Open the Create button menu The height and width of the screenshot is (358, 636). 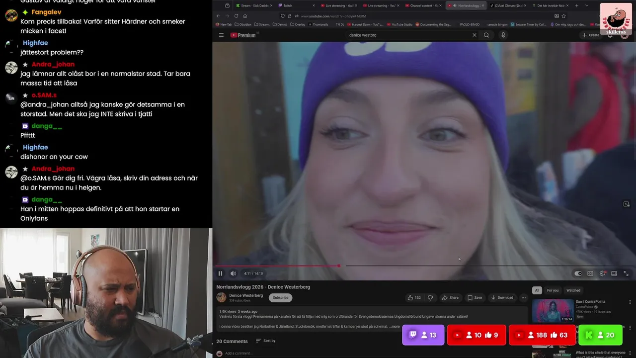pos(591,35)
